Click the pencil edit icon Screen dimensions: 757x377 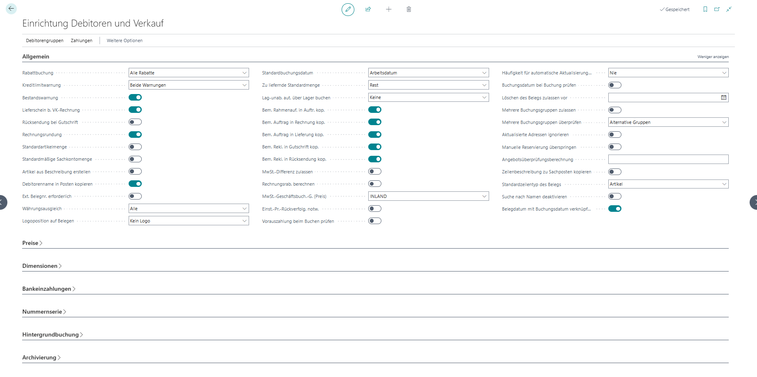(x=348, y=9)
